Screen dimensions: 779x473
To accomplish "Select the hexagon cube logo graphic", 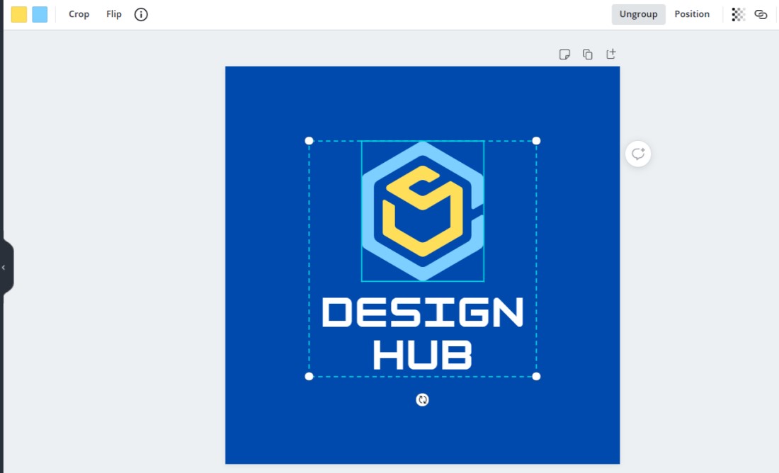I will coord(423,211).
